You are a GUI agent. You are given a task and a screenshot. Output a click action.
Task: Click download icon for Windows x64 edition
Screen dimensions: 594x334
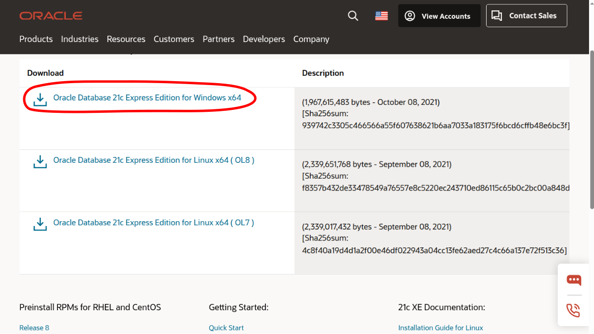(x=40, y=99)
